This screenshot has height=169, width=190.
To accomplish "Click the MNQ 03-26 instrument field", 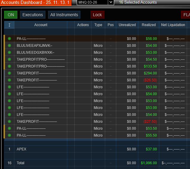I will (92, 2).
